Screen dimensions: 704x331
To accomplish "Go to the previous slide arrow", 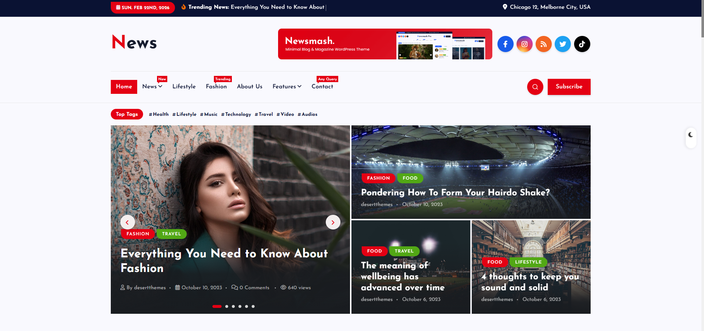I will [127, 222].
